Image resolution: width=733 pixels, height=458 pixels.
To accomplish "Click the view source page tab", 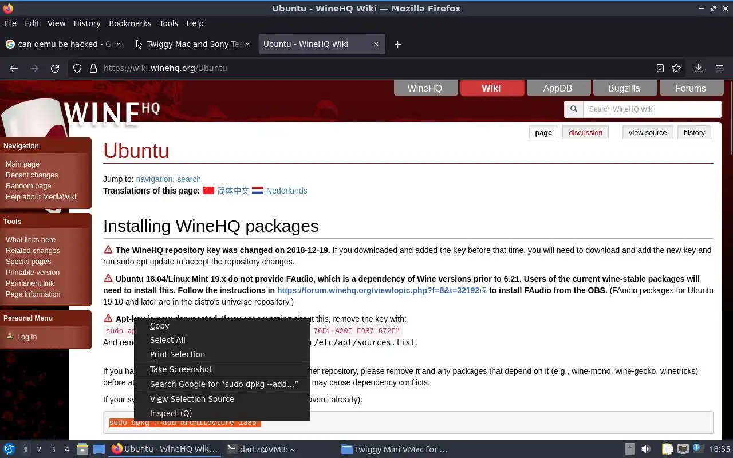I will [x=648, y=133].
